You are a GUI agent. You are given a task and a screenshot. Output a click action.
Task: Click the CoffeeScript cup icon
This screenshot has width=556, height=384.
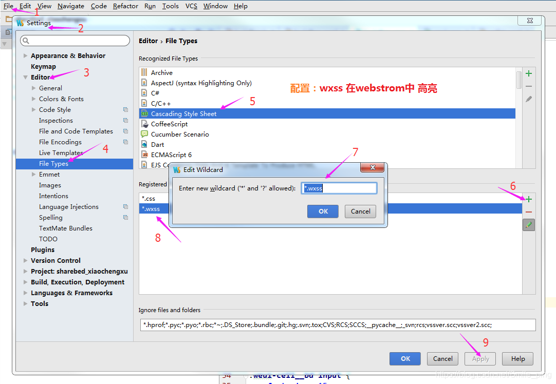pos(144,124)
